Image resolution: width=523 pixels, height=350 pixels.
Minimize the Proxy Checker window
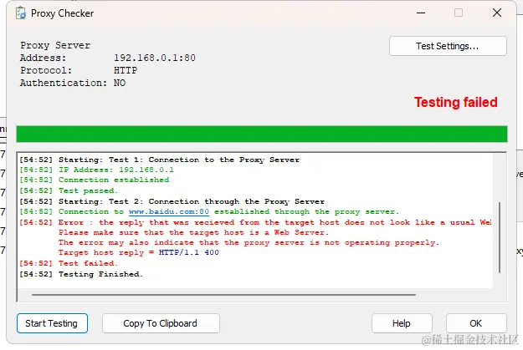[x=421, y=13]
